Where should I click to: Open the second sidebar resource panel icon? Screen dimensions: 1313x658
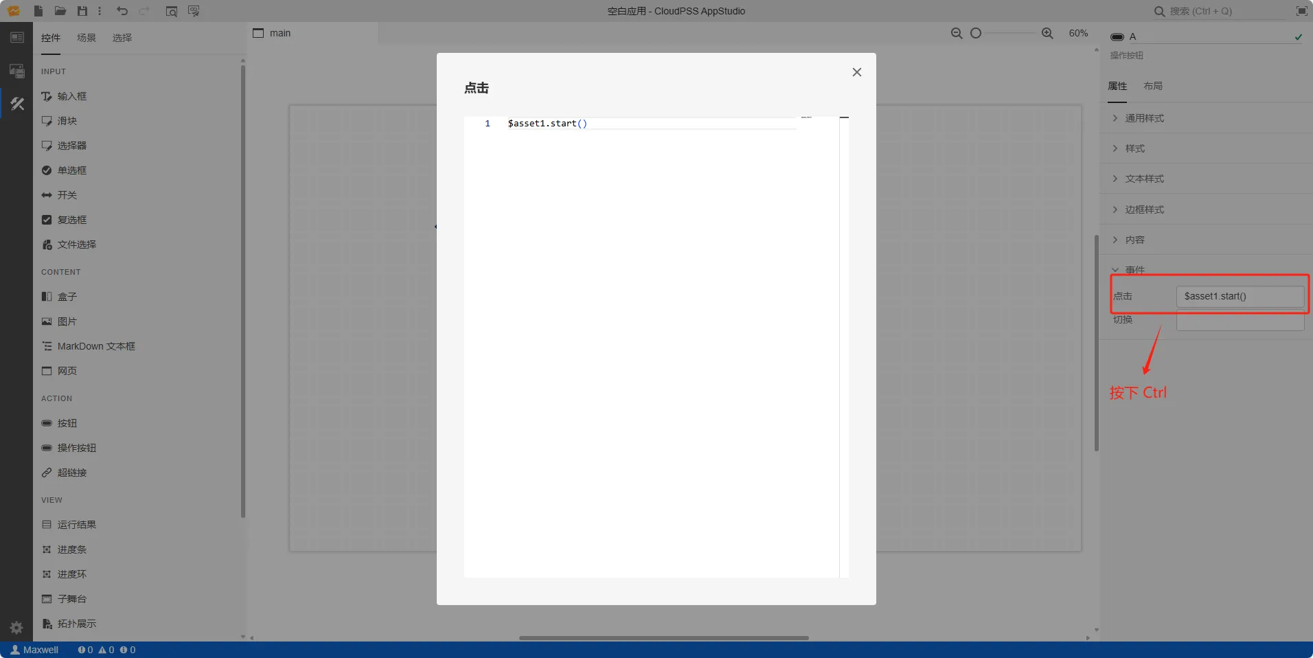17,70
